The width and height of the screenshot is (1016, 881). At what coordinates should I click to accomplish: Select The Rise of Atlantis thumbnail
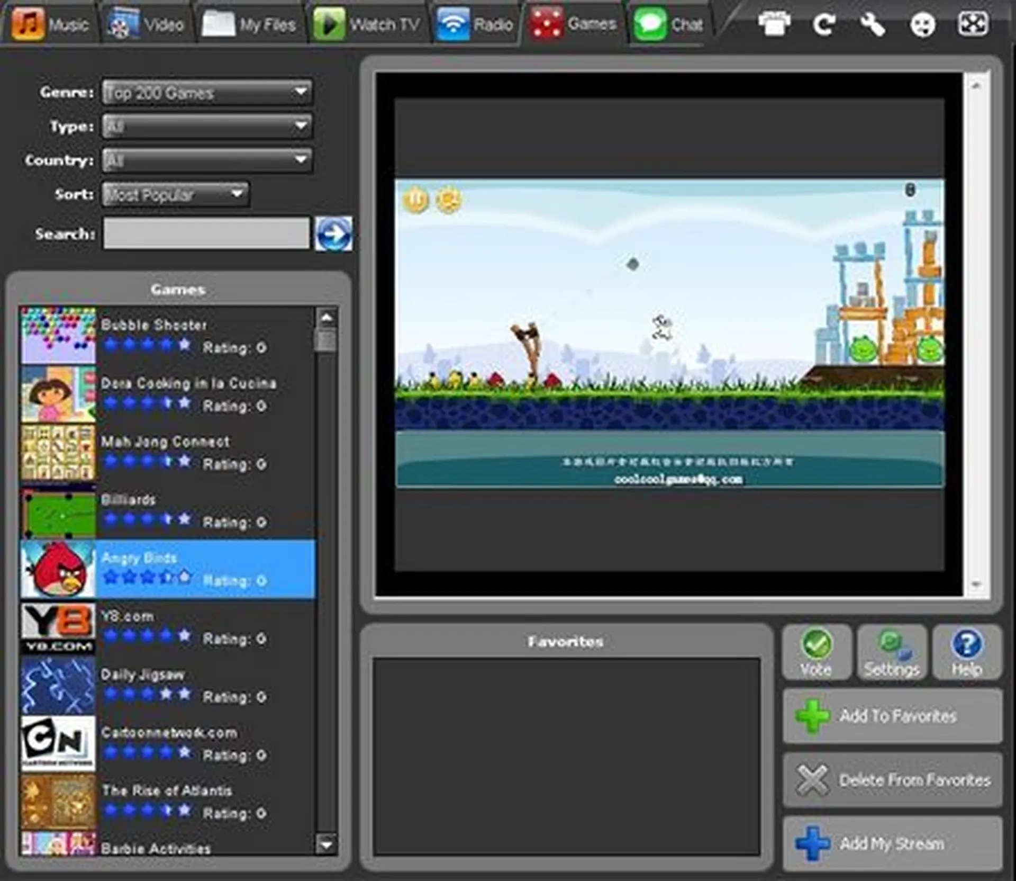pyautogui.click(x=58, y=802)
